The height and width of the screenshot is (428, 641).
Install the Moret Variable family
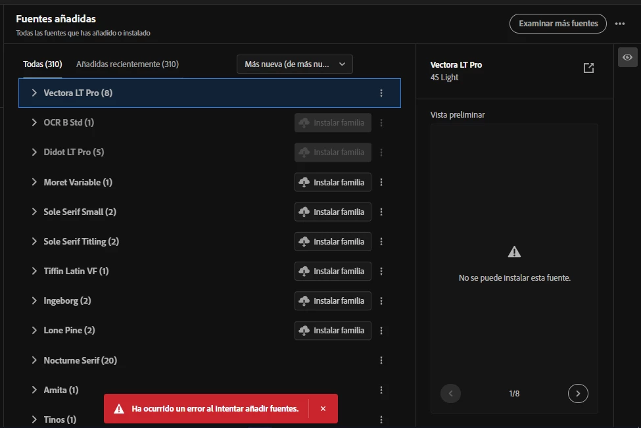point(333,182)
